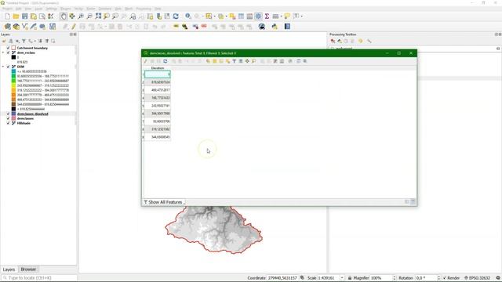Select the Zoom In magnifier tool
Screen dimensions: 502x282
coord(81,16)
